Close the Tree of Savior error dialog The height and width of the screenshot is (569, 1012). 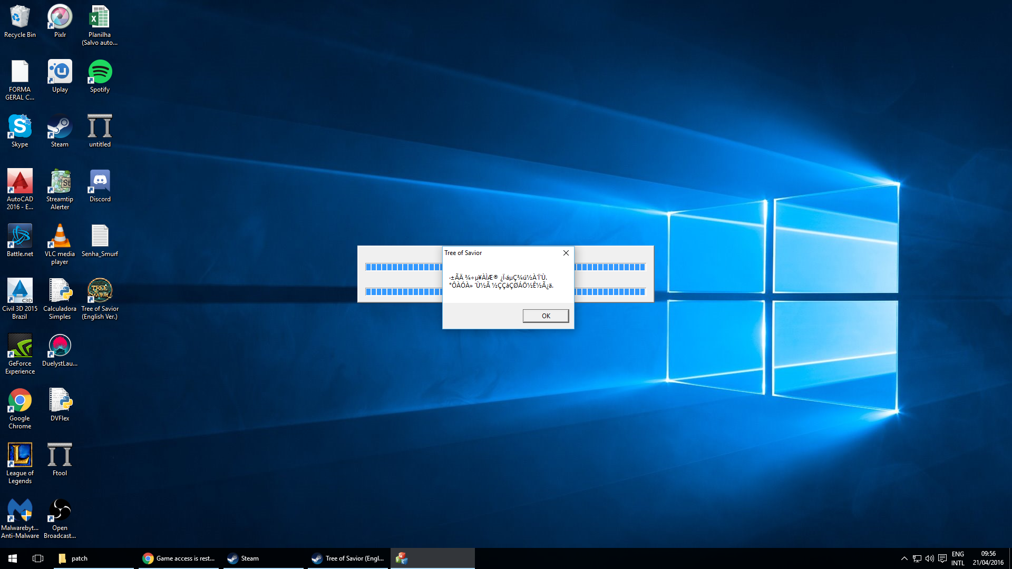(x=566, y=253)
